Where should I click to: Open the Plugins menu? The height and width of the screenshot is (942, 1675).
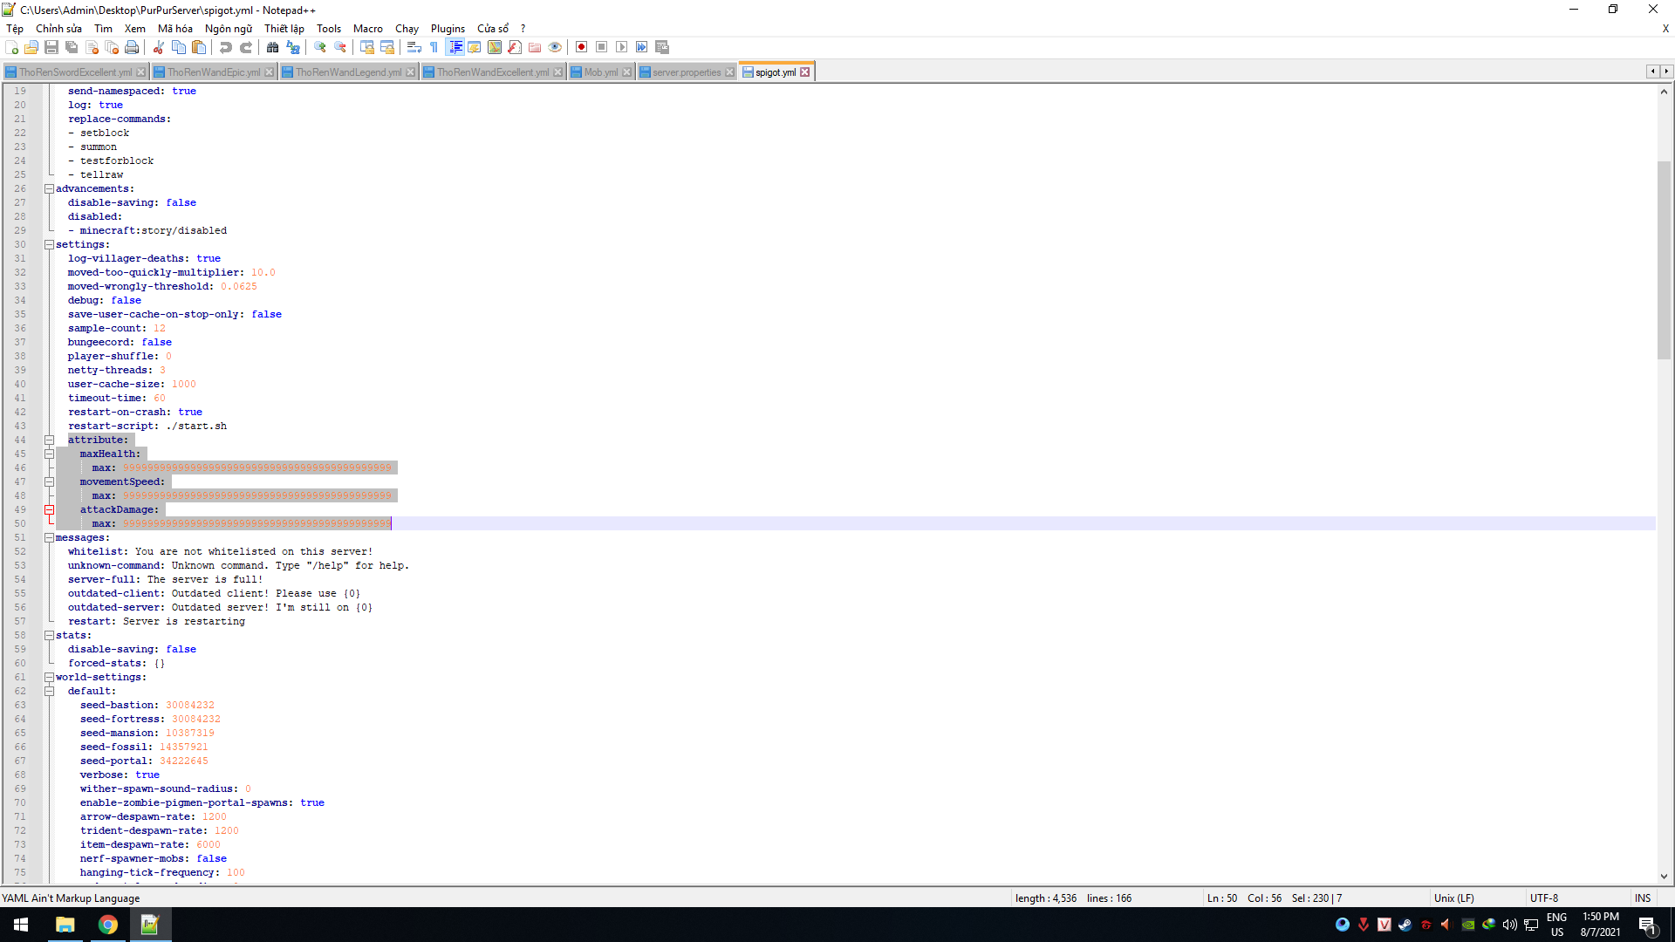coord(448,29)
